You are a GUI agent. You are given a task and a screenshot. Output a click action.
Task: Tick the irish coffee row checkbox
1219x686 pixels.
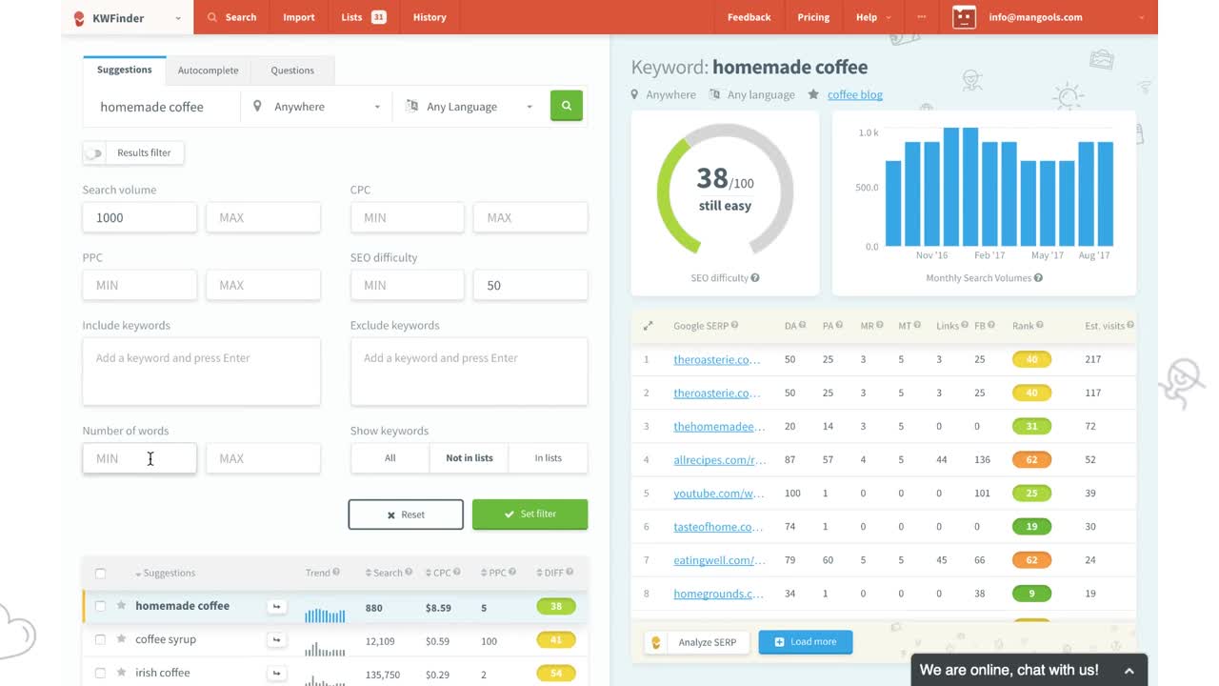coord(100,673)
